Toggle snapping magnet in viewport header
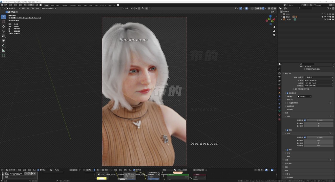The image size is (335, 182). [x=139, y=9]
